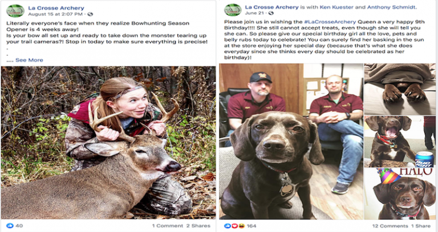Open La Crosse Archery profile picture on left post
Screen dimensions: 438x232
[15, 11]
